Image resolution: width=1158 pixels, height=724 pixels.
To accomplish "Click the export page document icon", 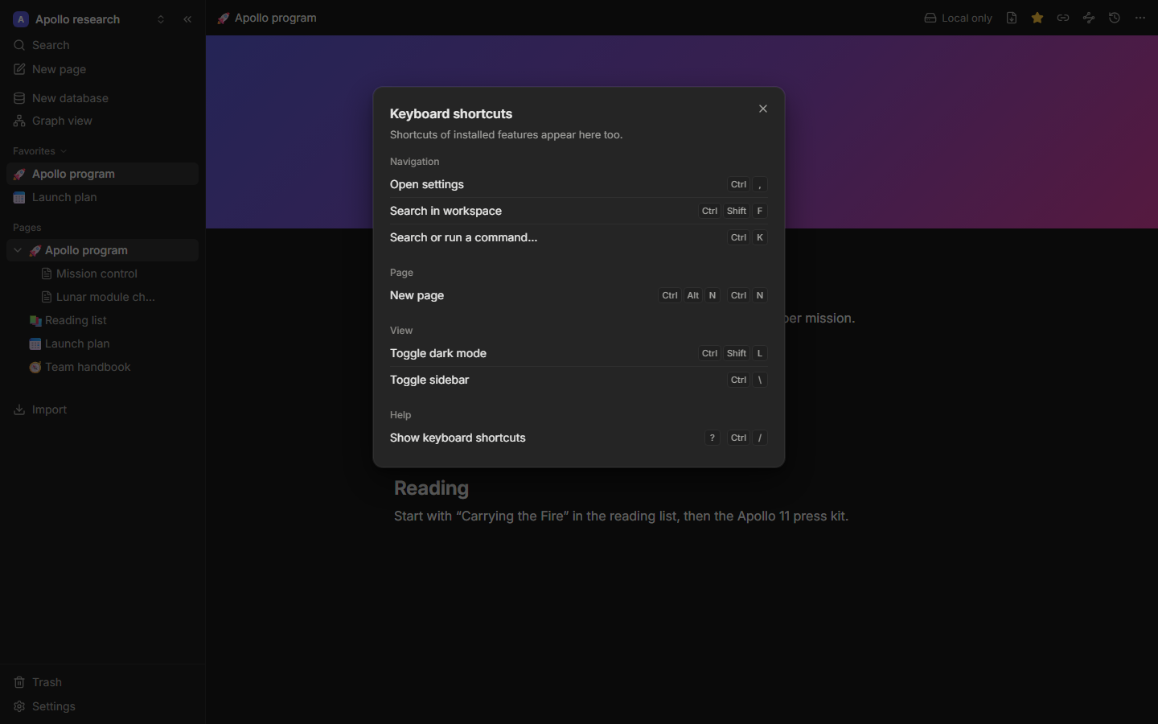I will [1012, 18].
